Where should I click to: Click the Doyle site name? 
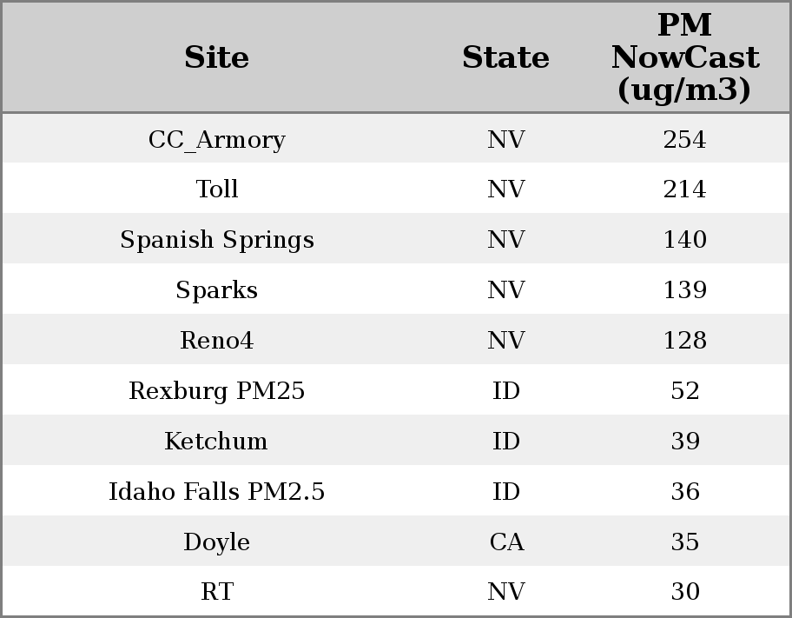[216, 542]
